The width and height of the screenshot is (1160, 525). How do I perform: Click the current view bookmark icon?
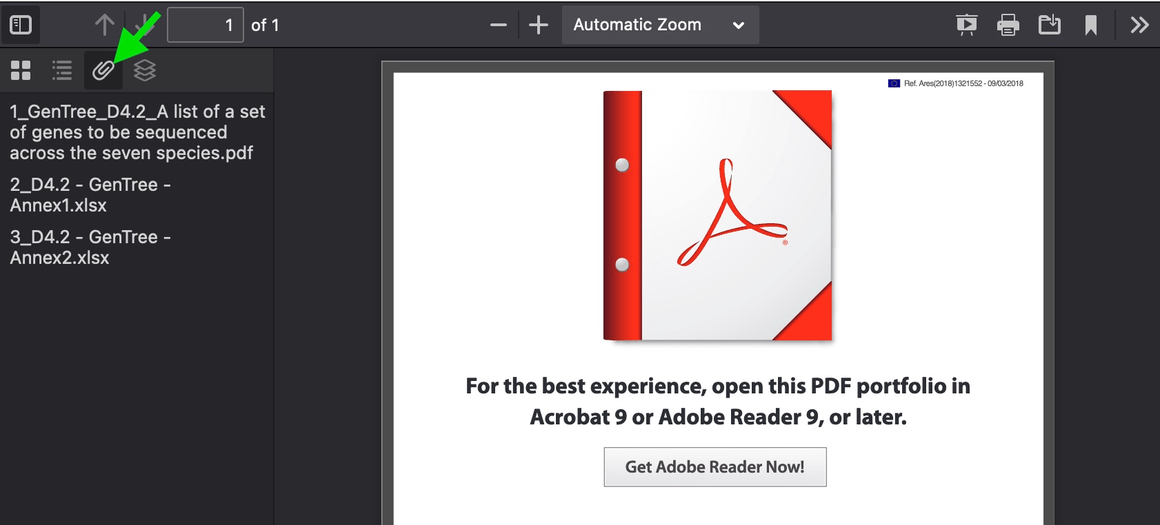click(x=1091, y=25)
